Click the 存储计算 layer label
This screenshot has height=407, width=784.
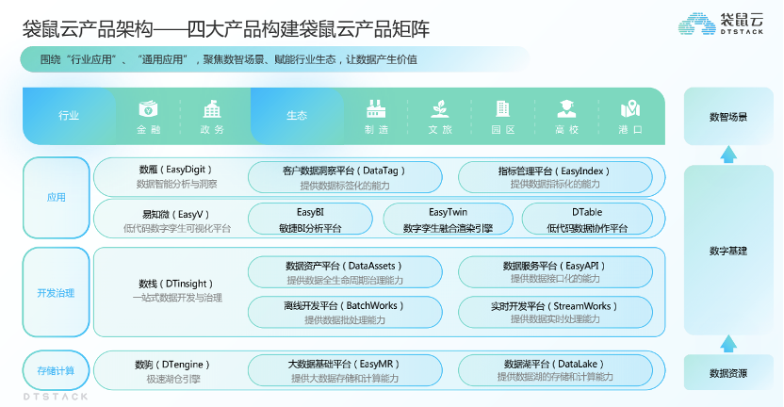tap(56, 370)
